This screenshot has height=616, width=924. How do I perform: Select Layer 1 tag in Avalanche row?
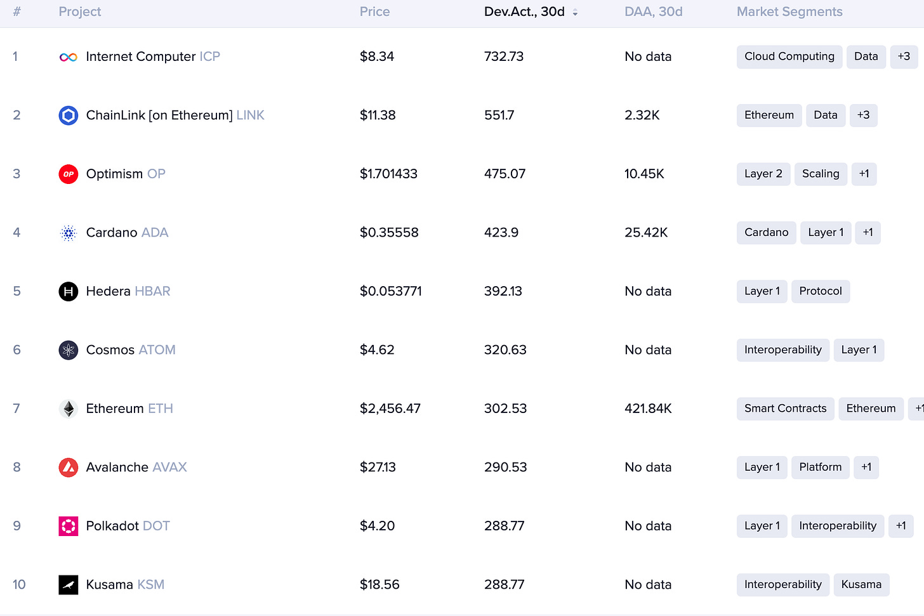click(x=762, y=468)
